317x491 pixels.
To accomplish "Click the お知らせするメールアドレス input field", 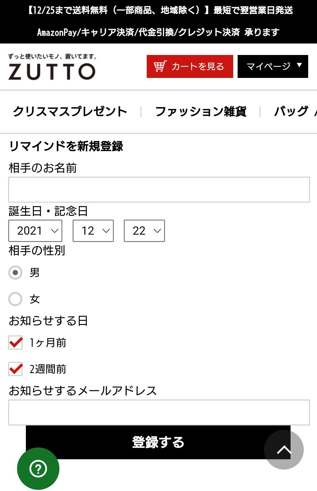I will (159, 412).
